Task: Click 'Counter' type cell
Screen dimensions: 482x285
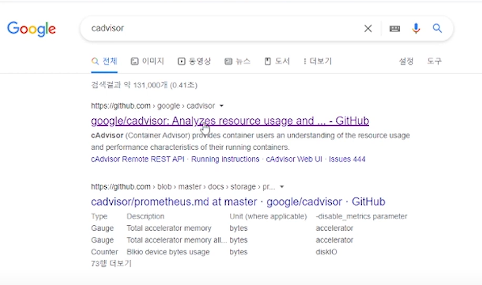Action: [104, 252]
